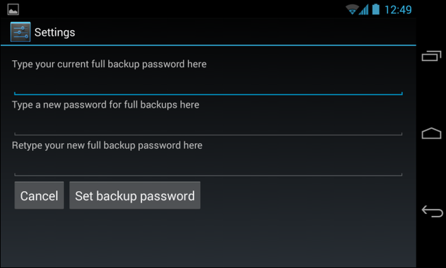446x268 pixels.
Task: Go to home screen via Home icon
Action: coord(431,133)
